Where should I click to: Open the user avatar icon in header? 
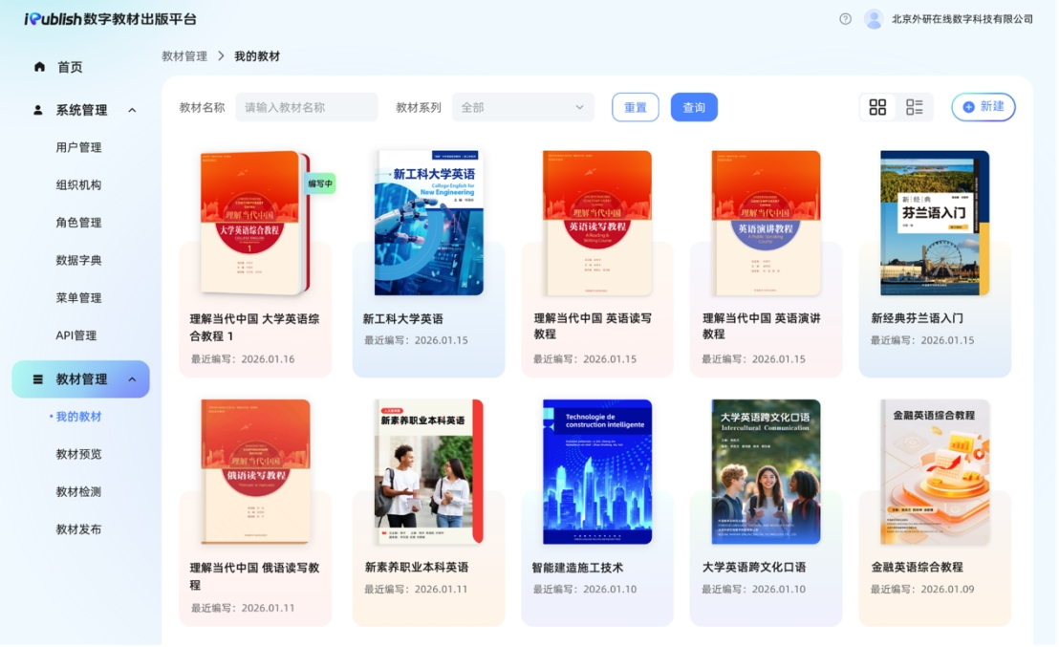[873, 19]
